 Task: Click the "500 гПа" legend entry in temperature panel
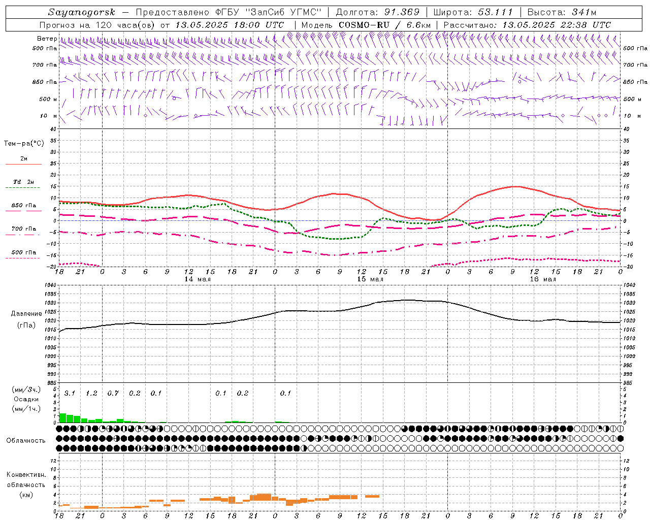click(x=23, y=252)
